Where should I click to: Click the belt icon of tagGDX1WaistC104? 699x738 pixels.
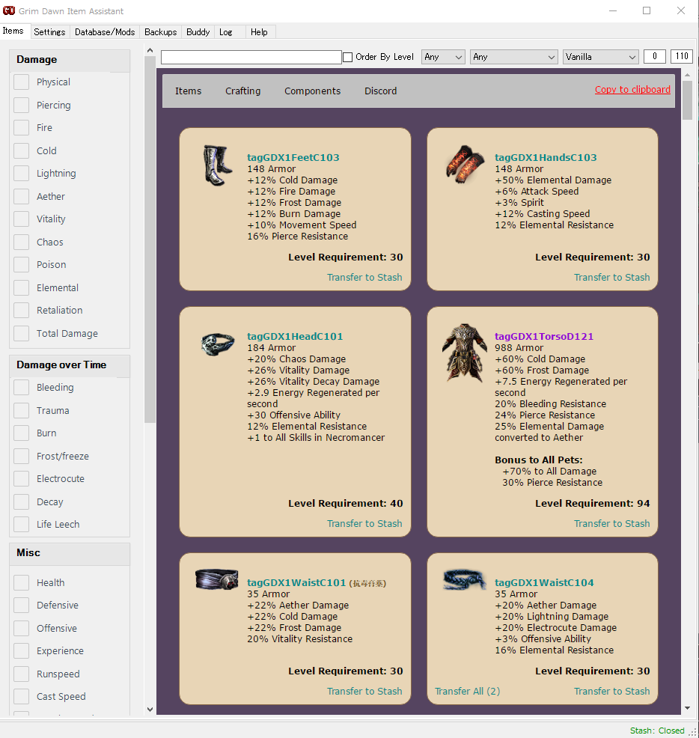(x=465, y=579)
